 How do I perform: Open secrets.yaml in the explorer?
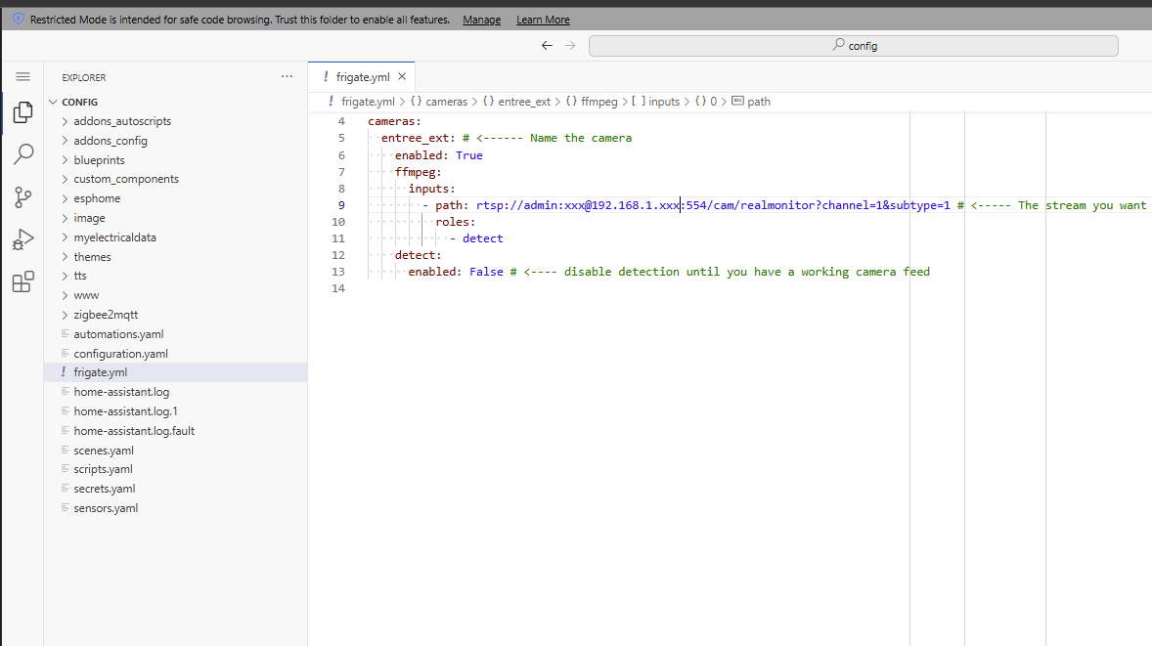104,489
